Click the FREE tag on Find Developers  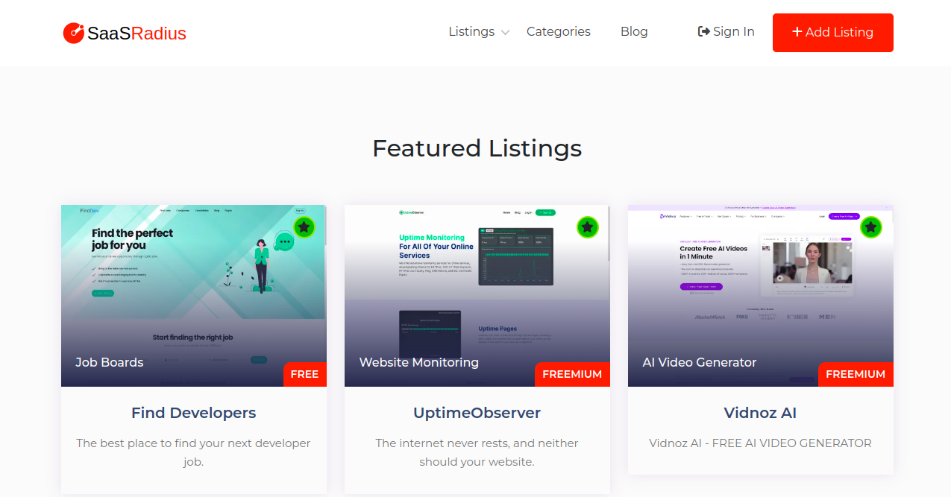304,374
